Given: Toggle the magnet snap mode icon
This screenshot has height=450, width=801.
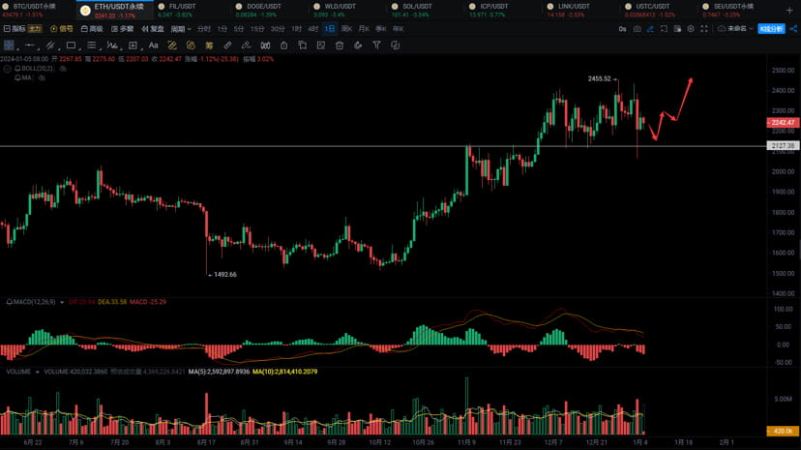Looking at the screenshot, I should (265, 45).
